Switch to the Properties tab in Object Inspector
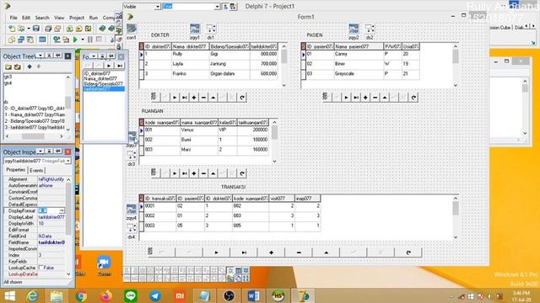 pyautogui.click(x=16, y=170)
